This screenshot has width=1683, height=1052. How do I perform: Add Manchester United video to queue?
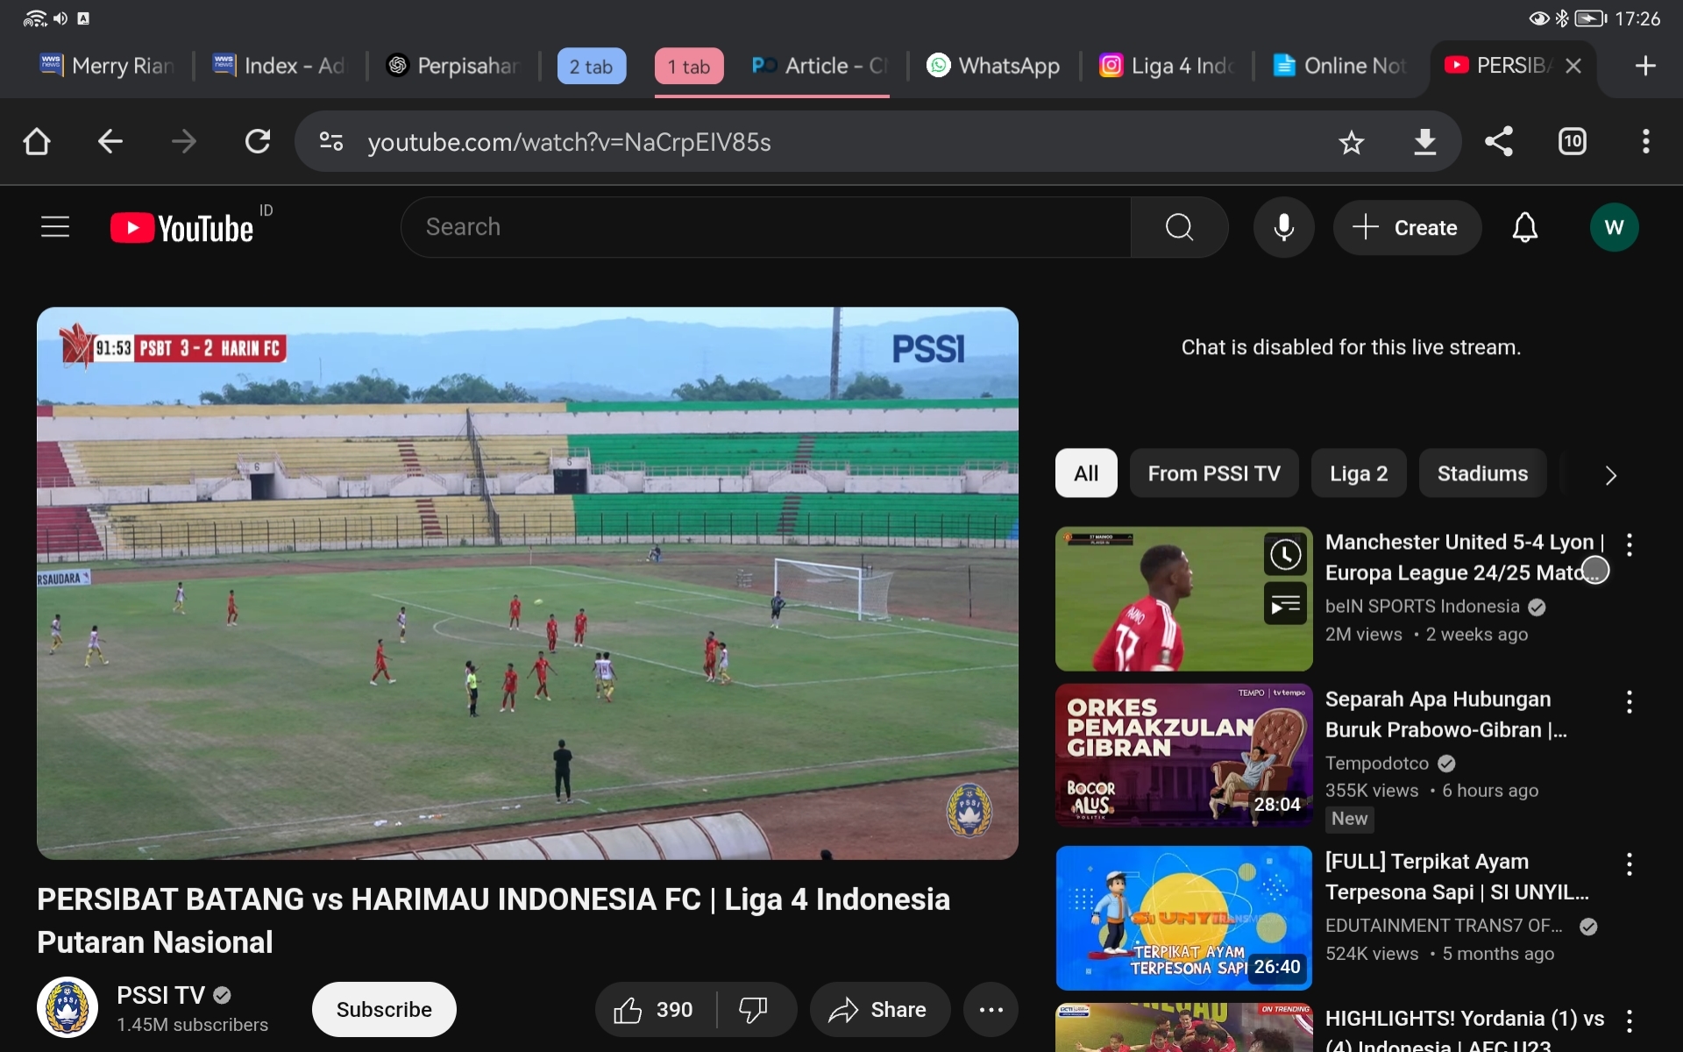coord(1284,605)
